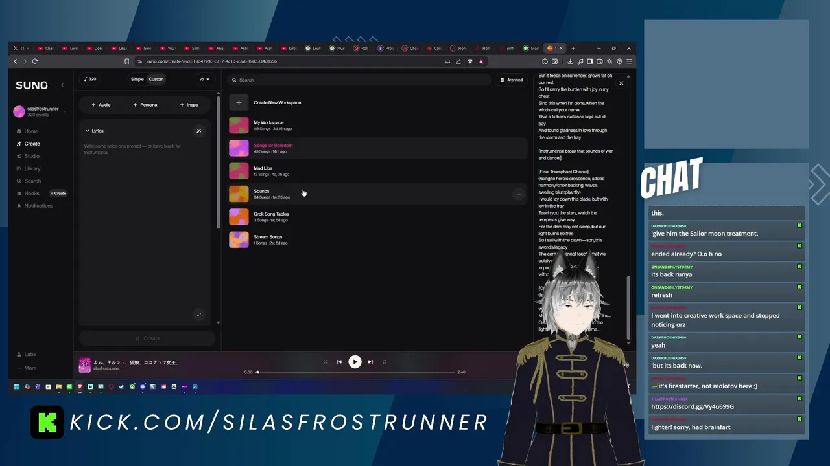This screenshot has height=466, width=830.
Task: Expand the More menu in the sidebar
Action: click(x=27, y=368)
